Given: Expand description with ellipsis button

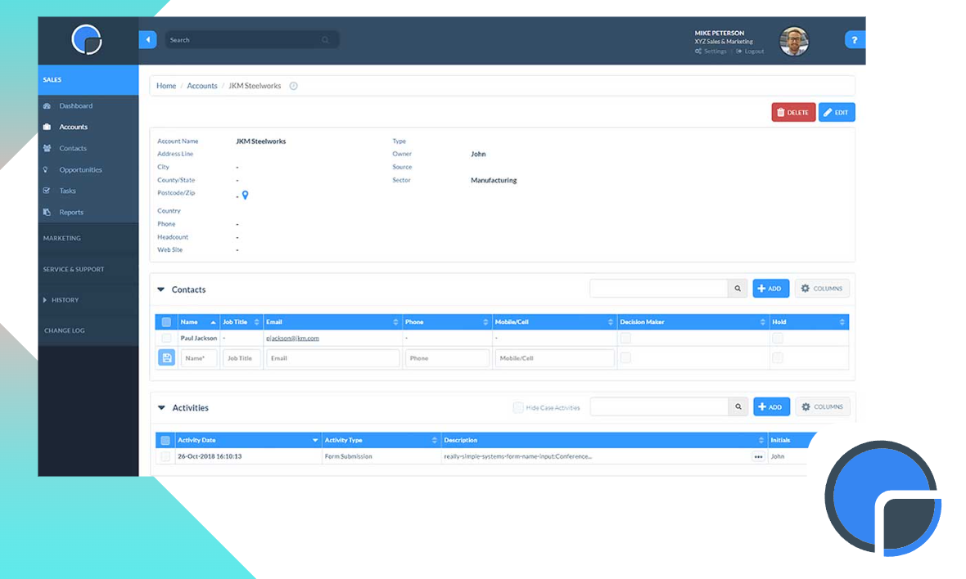Looking at the screenshot, I should click(x=758, y=456).
